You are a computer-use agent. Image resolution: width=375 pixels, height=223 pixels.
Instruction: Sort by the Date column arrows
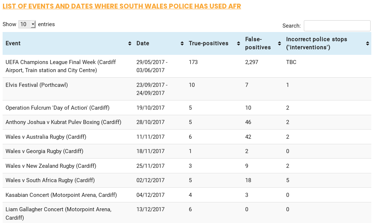182,43
